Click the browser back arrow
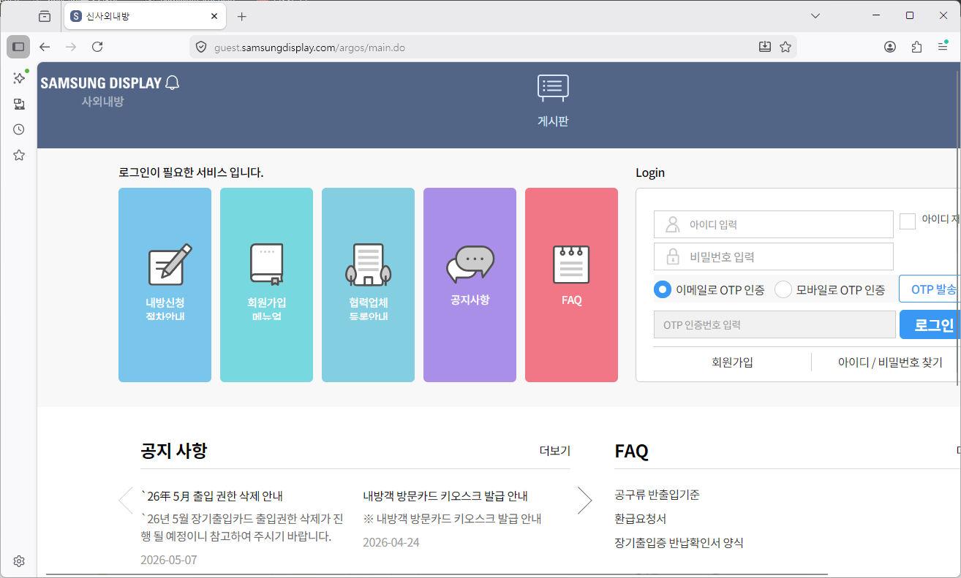The width and height of the screenshot is (961, 578). (45, 47)
